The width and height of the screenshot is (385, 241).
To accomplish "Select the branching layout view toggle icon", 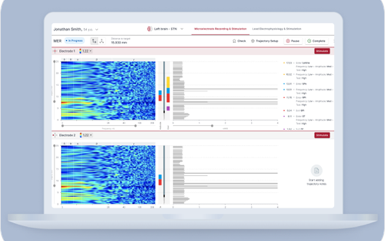I will point(102,41).
